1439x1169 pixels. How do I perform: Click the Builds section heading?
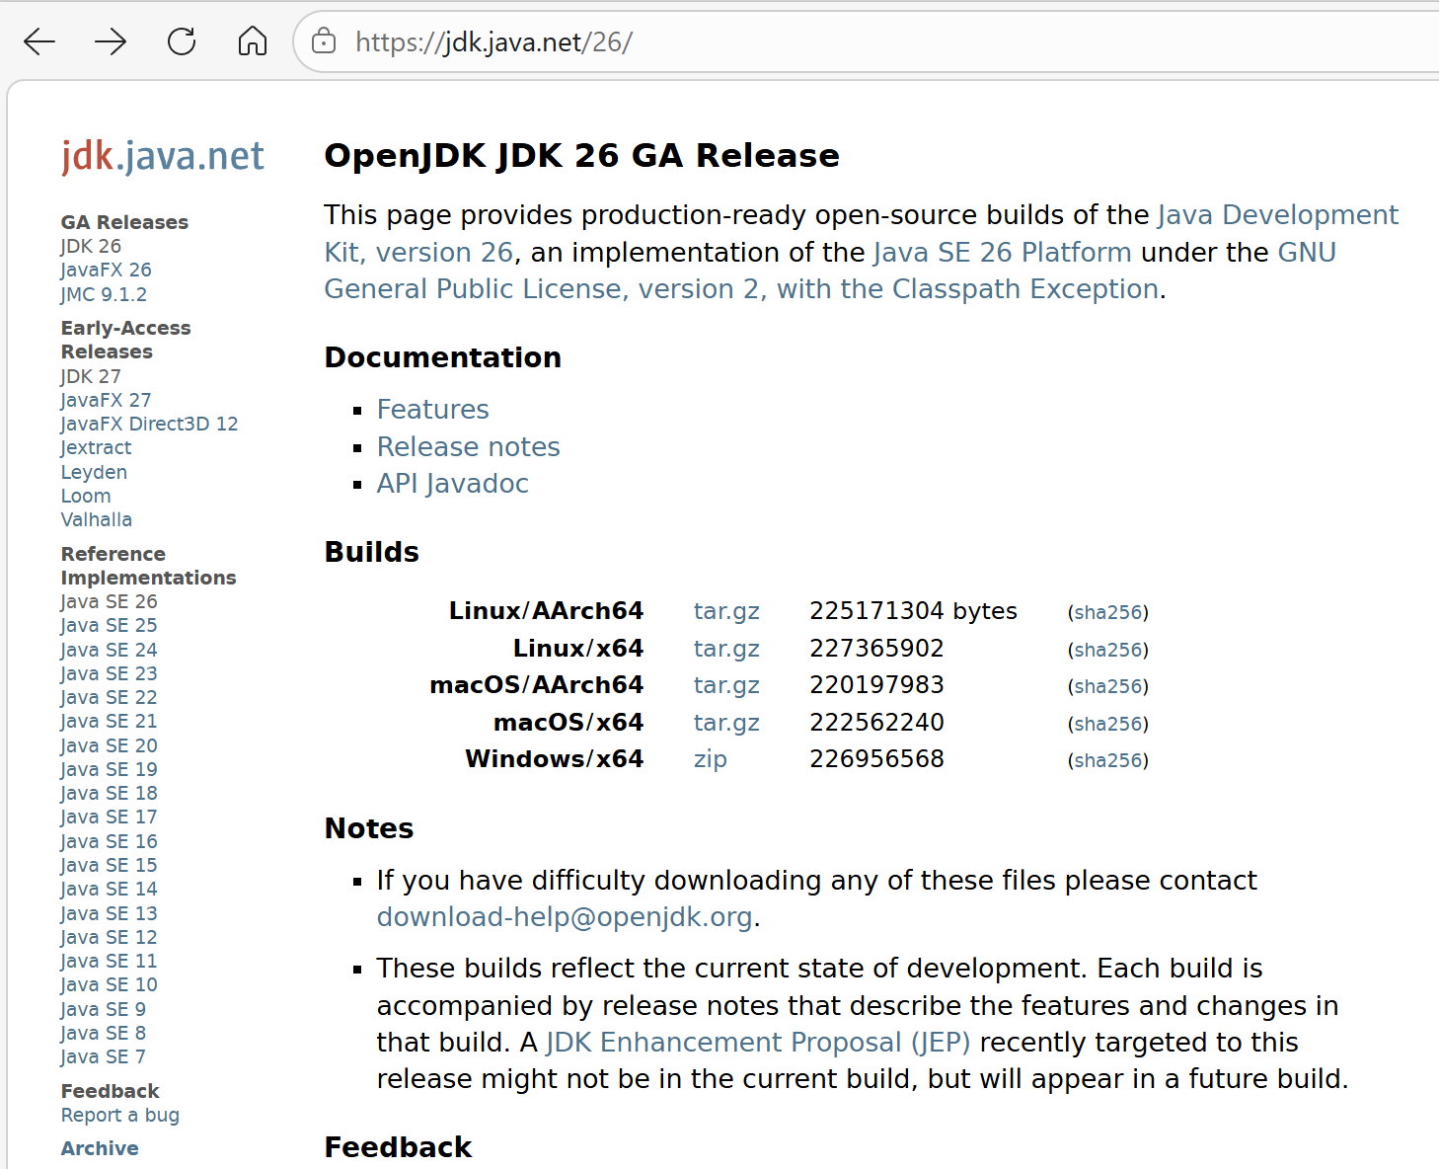(x=372, y=552)
